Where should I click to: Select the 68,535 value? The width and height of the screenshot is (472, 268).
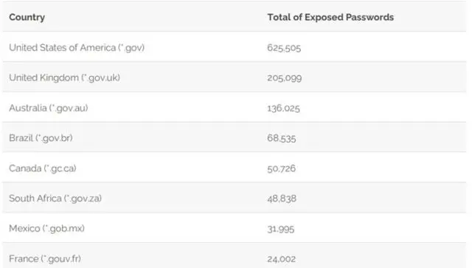pos(282,138)
